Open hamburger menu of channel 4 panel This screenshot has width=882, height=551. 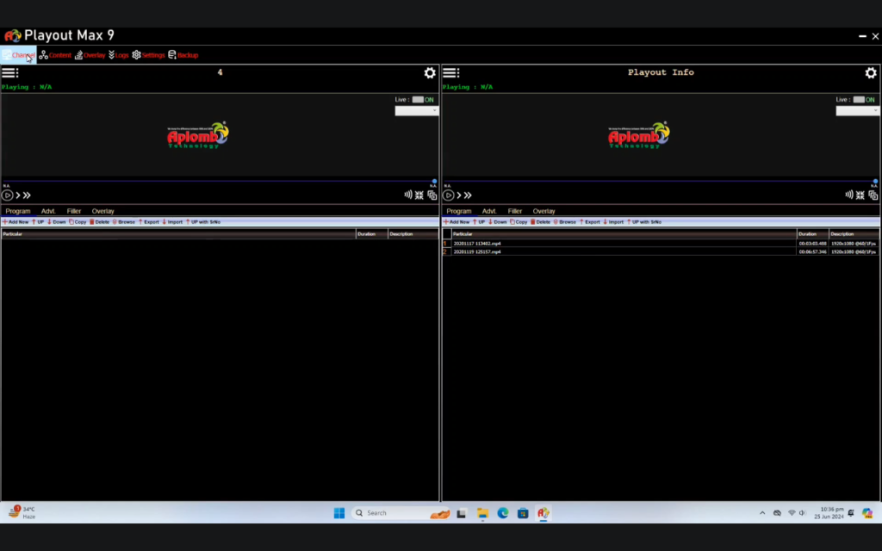click(9, 73)
